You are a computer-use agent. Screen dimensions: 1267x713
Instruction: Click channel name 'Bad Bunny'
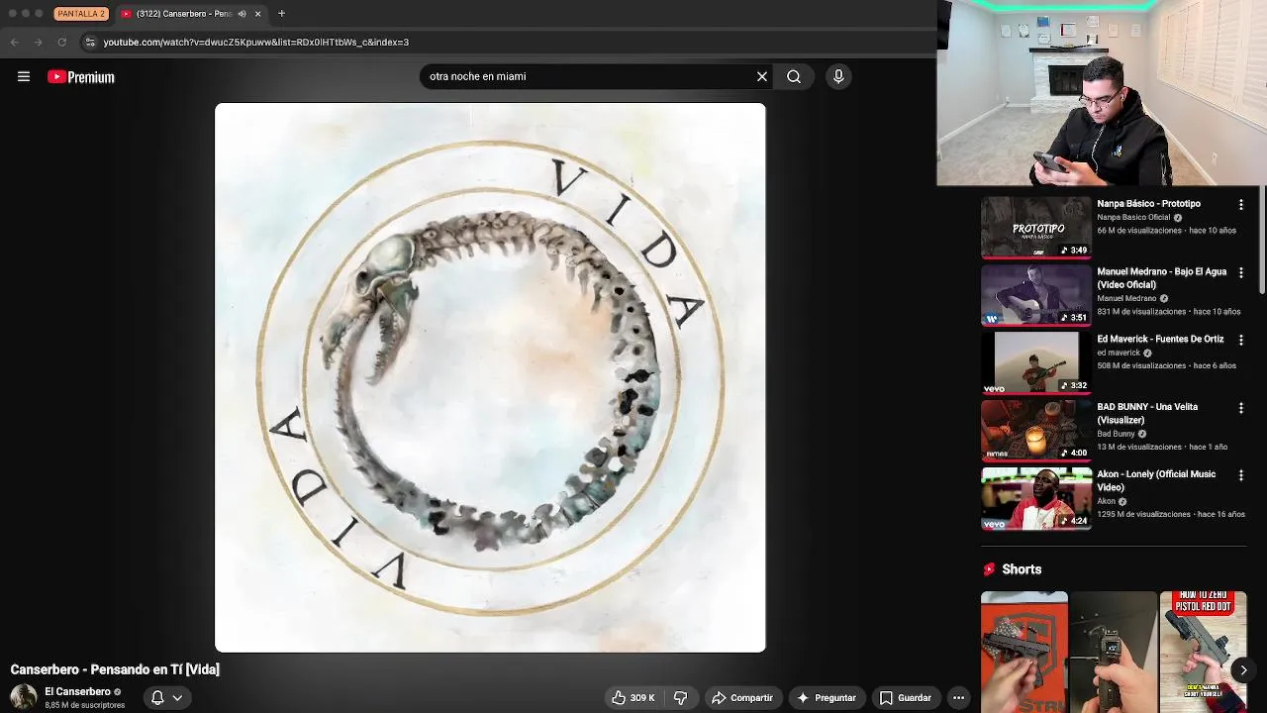1116,434
